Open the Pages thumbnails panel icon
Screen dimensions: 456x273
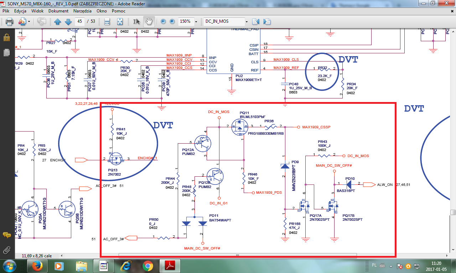tap(6, 53)
